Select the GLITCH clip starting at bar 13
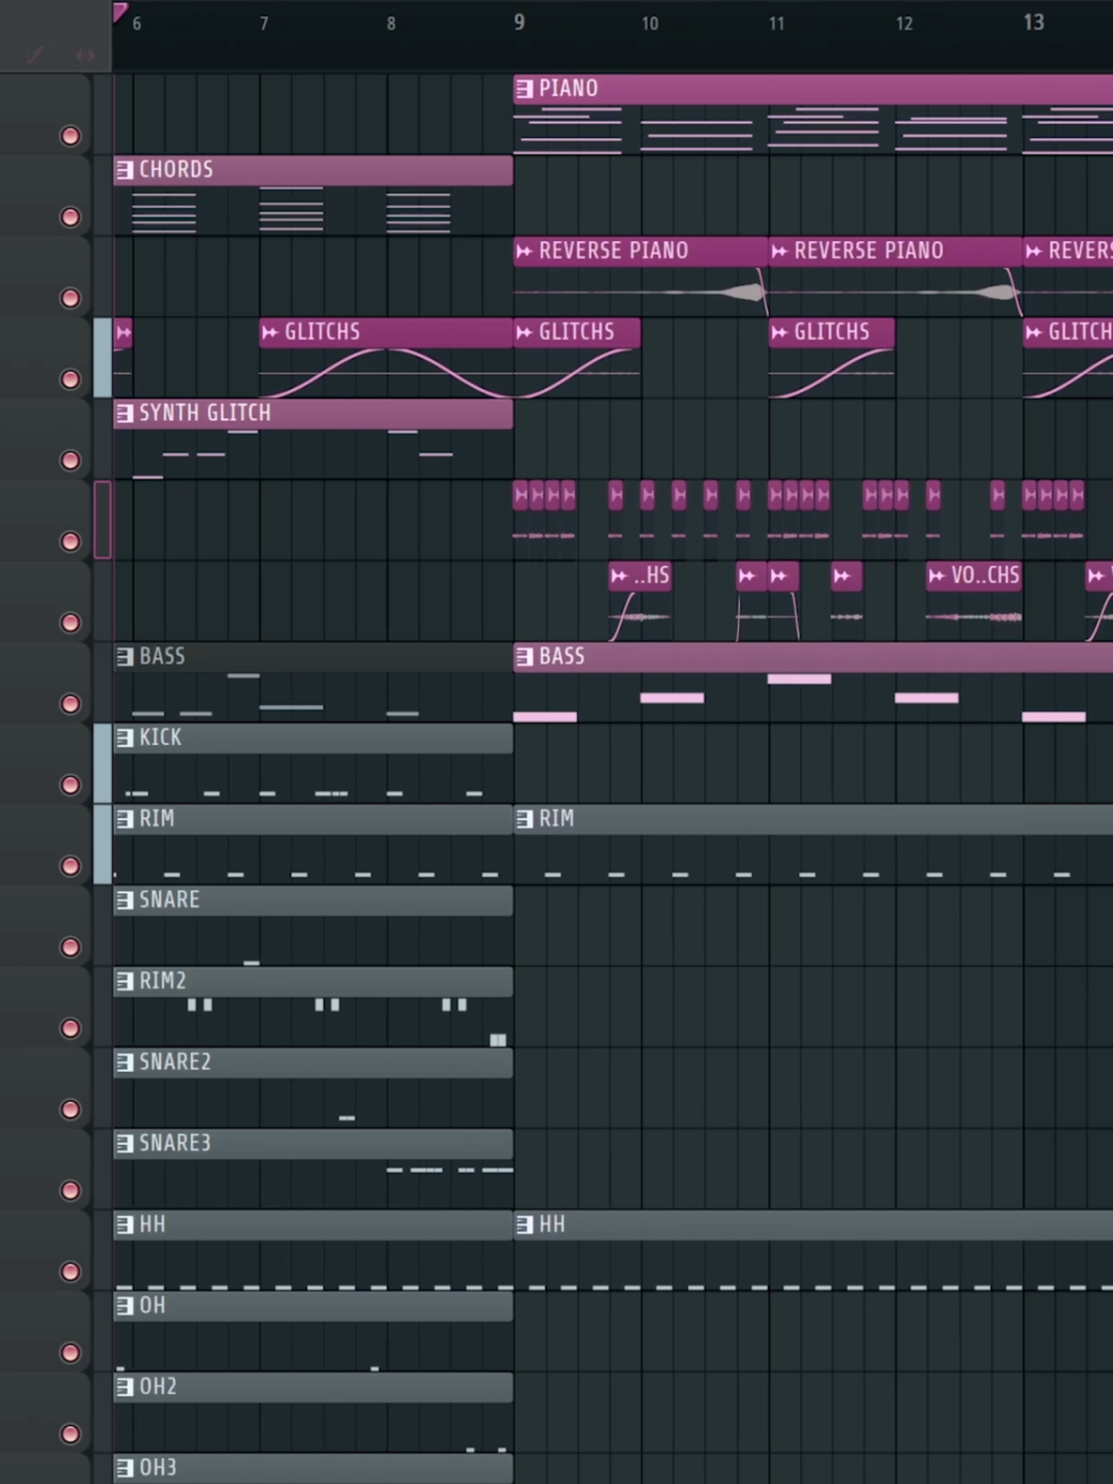1113x1484 pixels. (x=1068, y=332)
